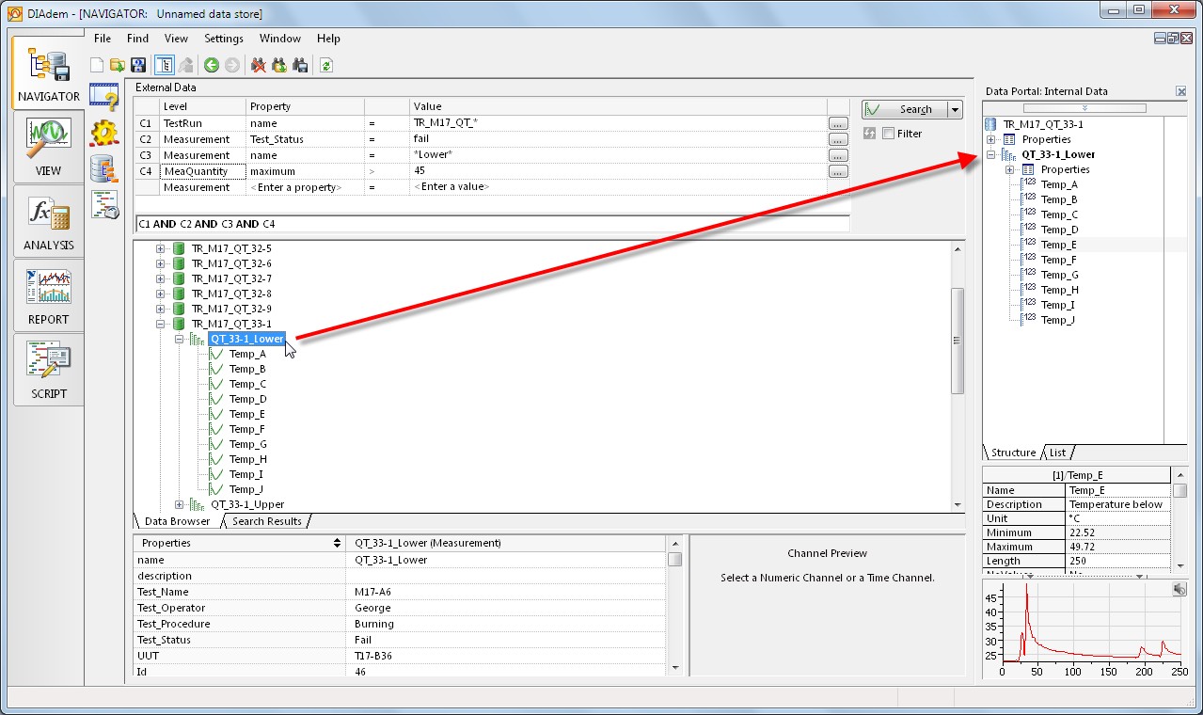Click the browse button for row C1
This screenshot has width=1203, height=715.
click(838, 123)
